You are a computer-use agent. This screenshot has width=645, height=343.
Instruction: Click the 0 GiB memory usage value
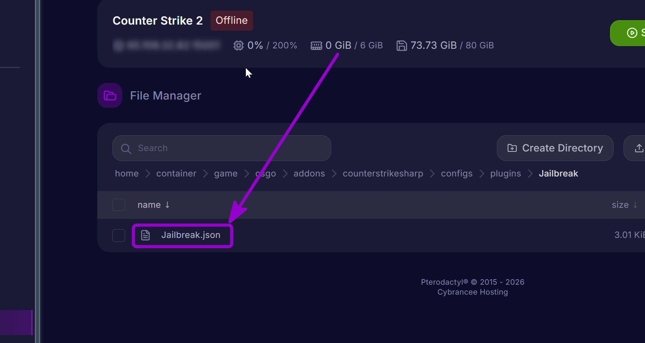point(338,46)
